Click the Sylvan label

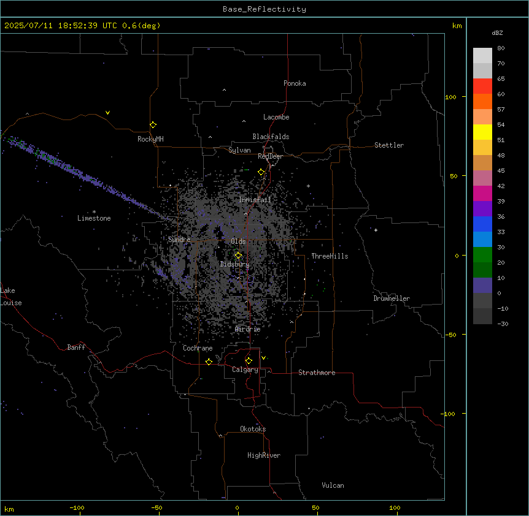point(239,150)
